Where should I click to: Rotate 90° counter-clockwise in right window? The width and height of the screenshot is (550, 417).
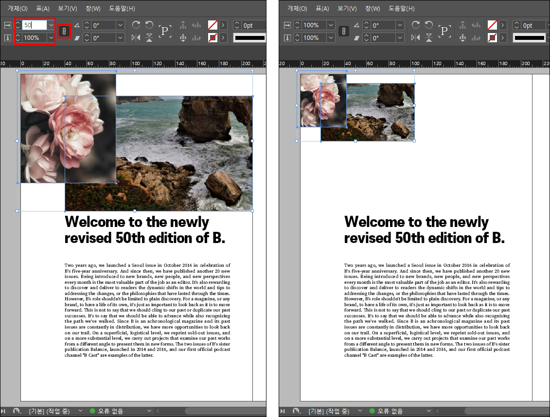[x=428, y=25]
